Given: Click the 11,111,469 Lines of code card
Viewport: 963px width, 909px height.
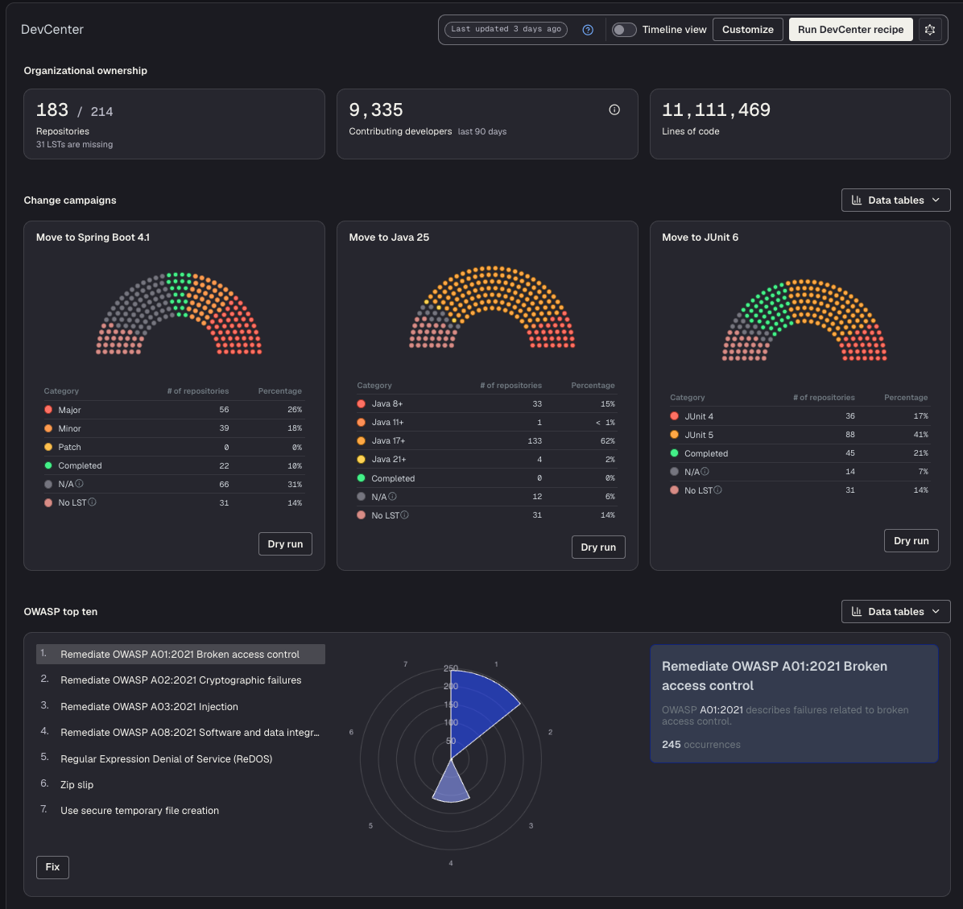Looking at the screenshot, I should click(800, 124).
